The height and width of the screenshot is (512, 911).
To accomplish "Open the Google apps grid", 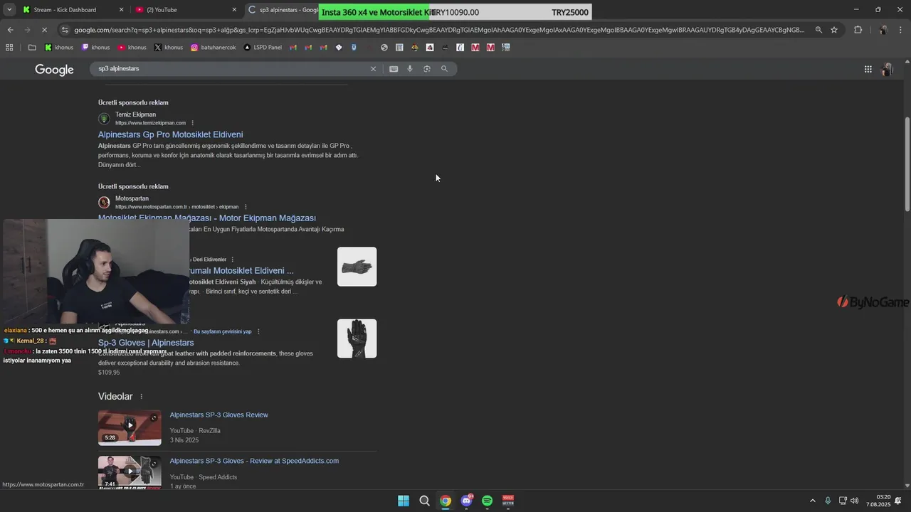I will click(868, 69).
